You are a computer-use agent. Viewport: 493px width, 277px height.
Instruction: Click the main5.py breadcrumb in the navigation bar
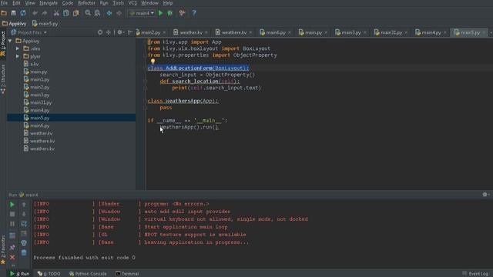(45, 24)
